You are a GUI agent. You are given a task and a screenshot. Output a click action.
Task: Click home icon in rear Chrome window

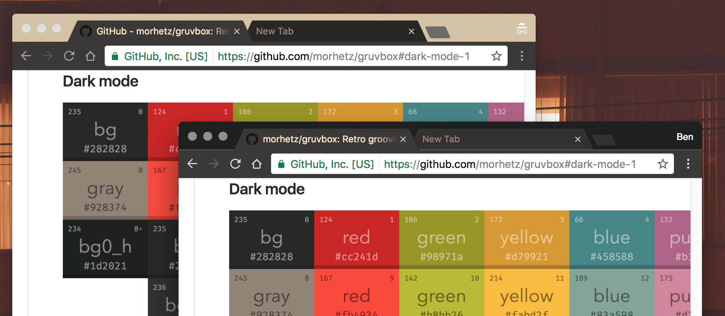90,56
